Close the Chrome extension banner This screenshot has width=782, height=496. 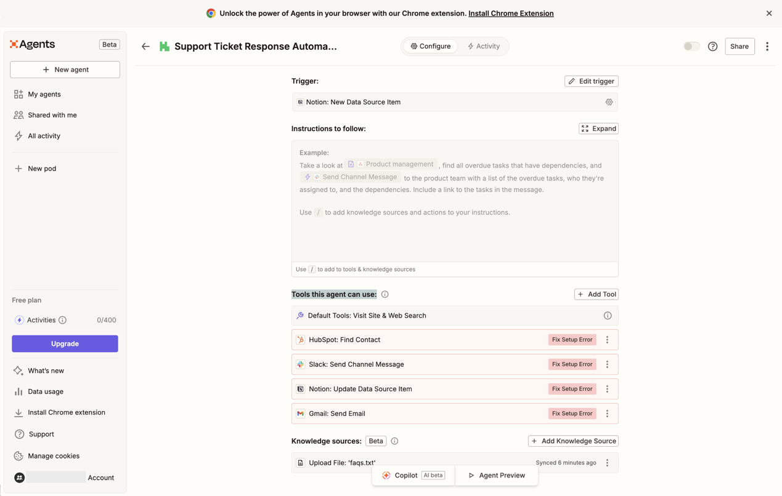[768, 13]
